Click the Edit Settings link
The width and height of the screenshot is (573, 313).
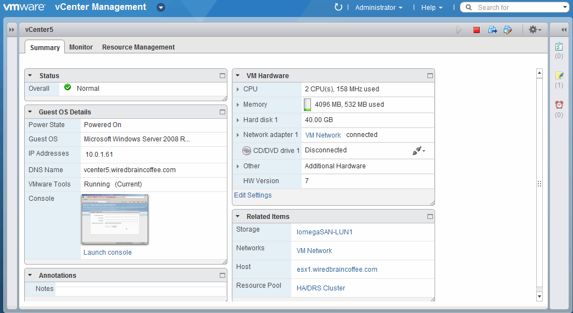click(x=253, y=195)
